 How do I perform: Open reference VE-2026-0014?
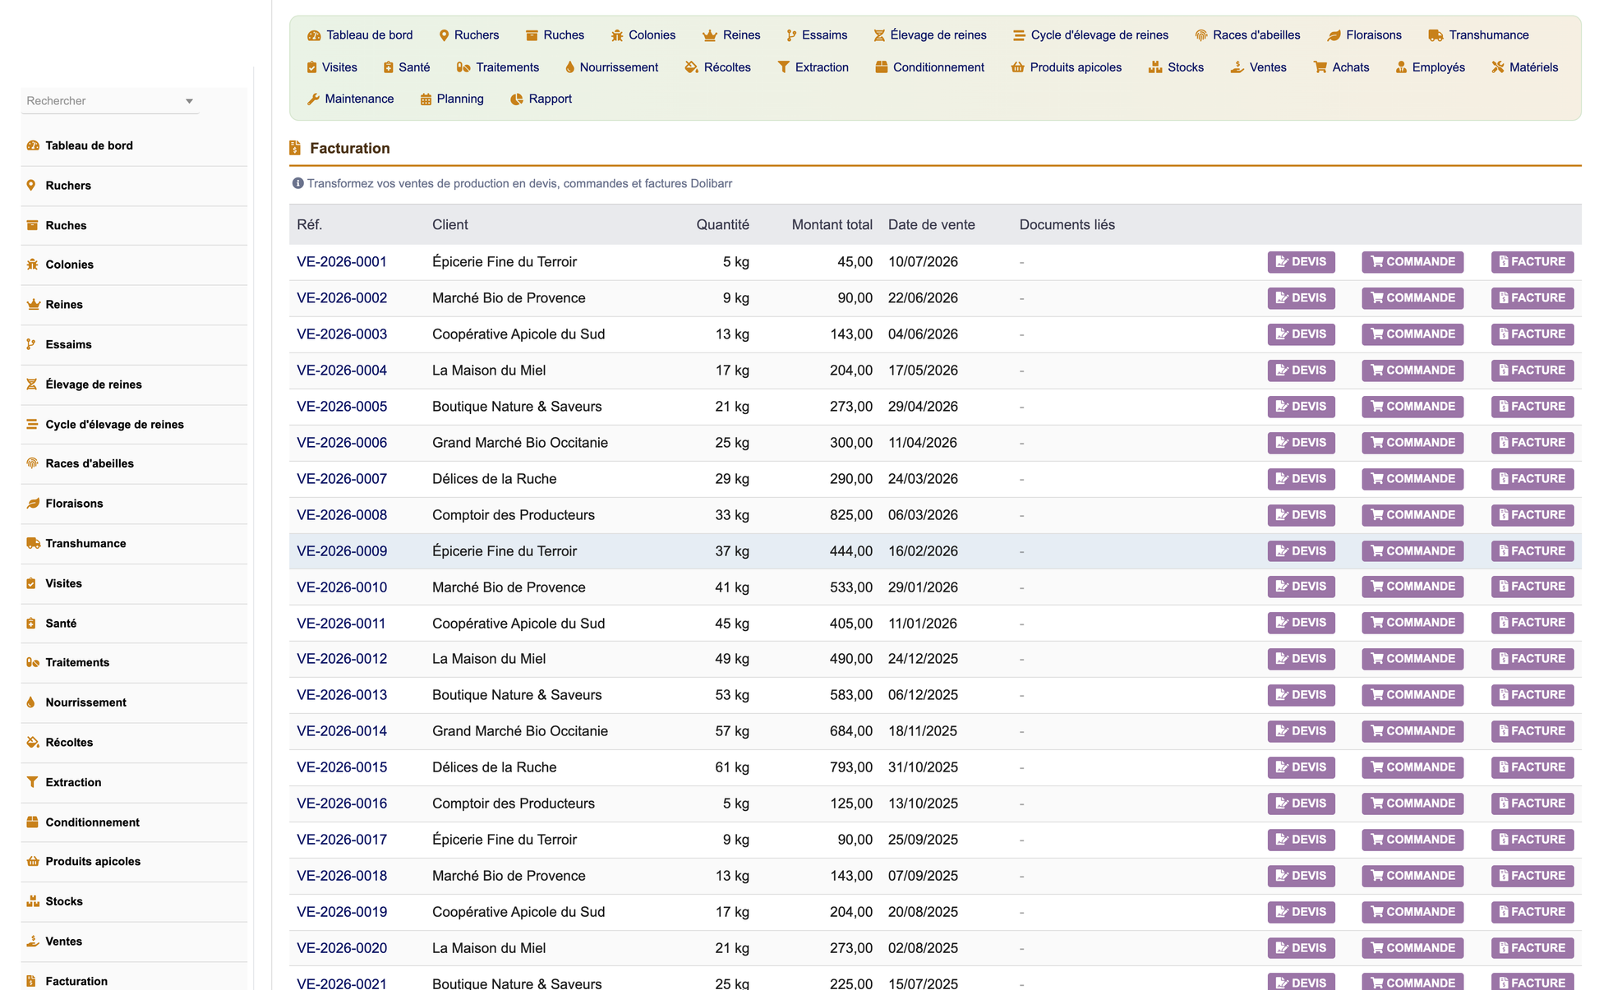342,731
